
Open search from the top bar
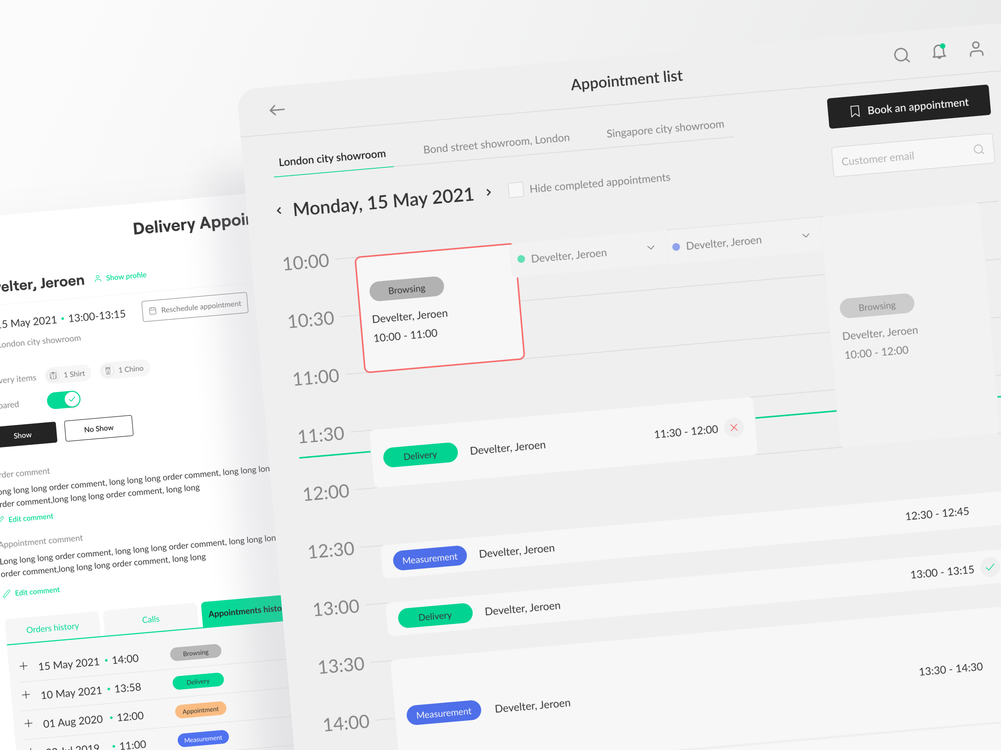(901, 55)
